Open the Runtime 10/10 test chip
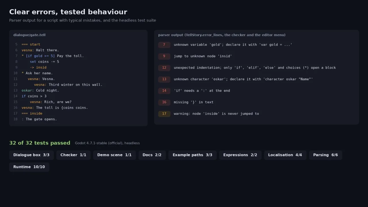 point(29,167)
